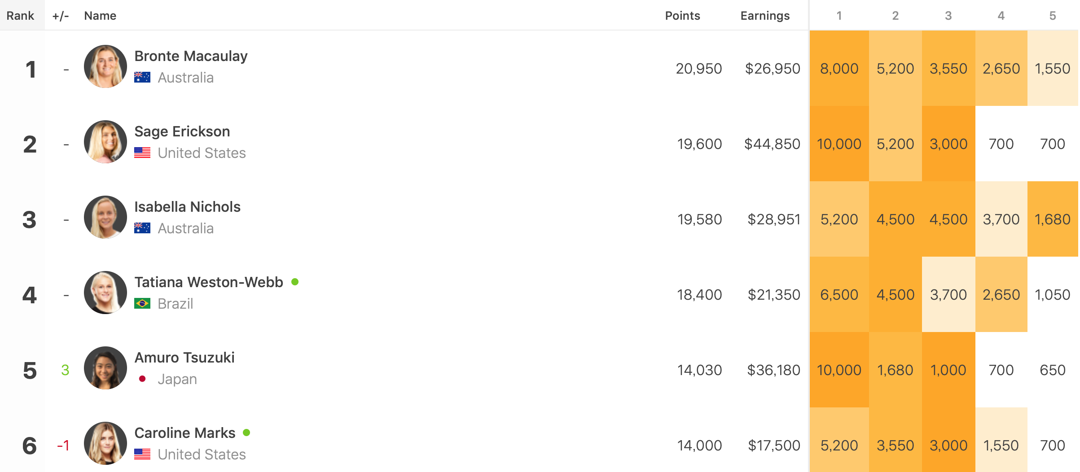
Task: Sort by the Points column header
Action: point(682,16)
